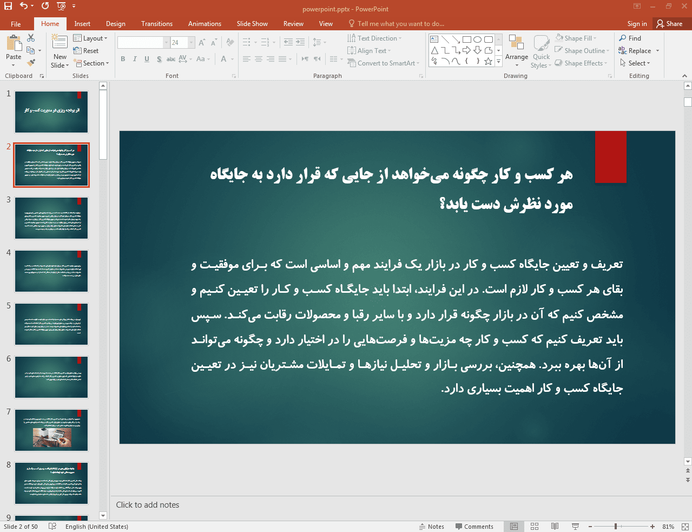Select slide 5 thumbnail in slide panel

point(51,324)
